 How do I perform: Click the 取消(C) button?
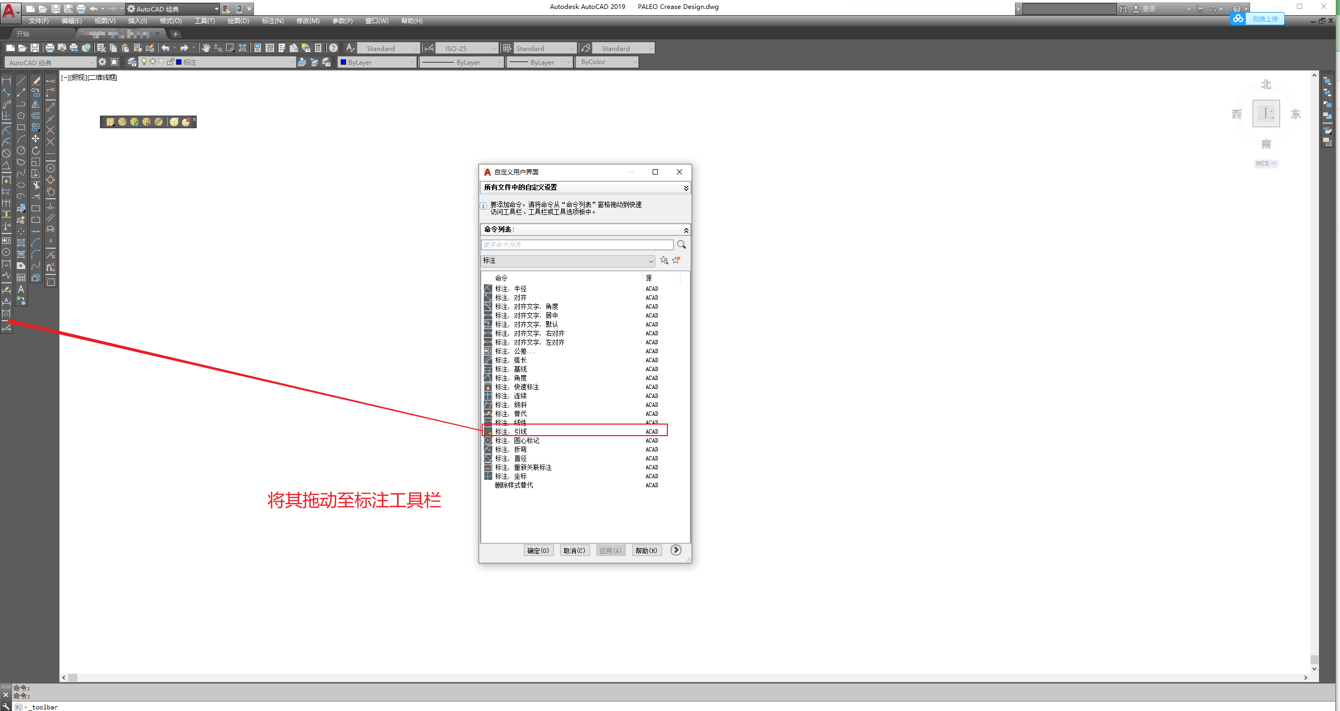574,550
